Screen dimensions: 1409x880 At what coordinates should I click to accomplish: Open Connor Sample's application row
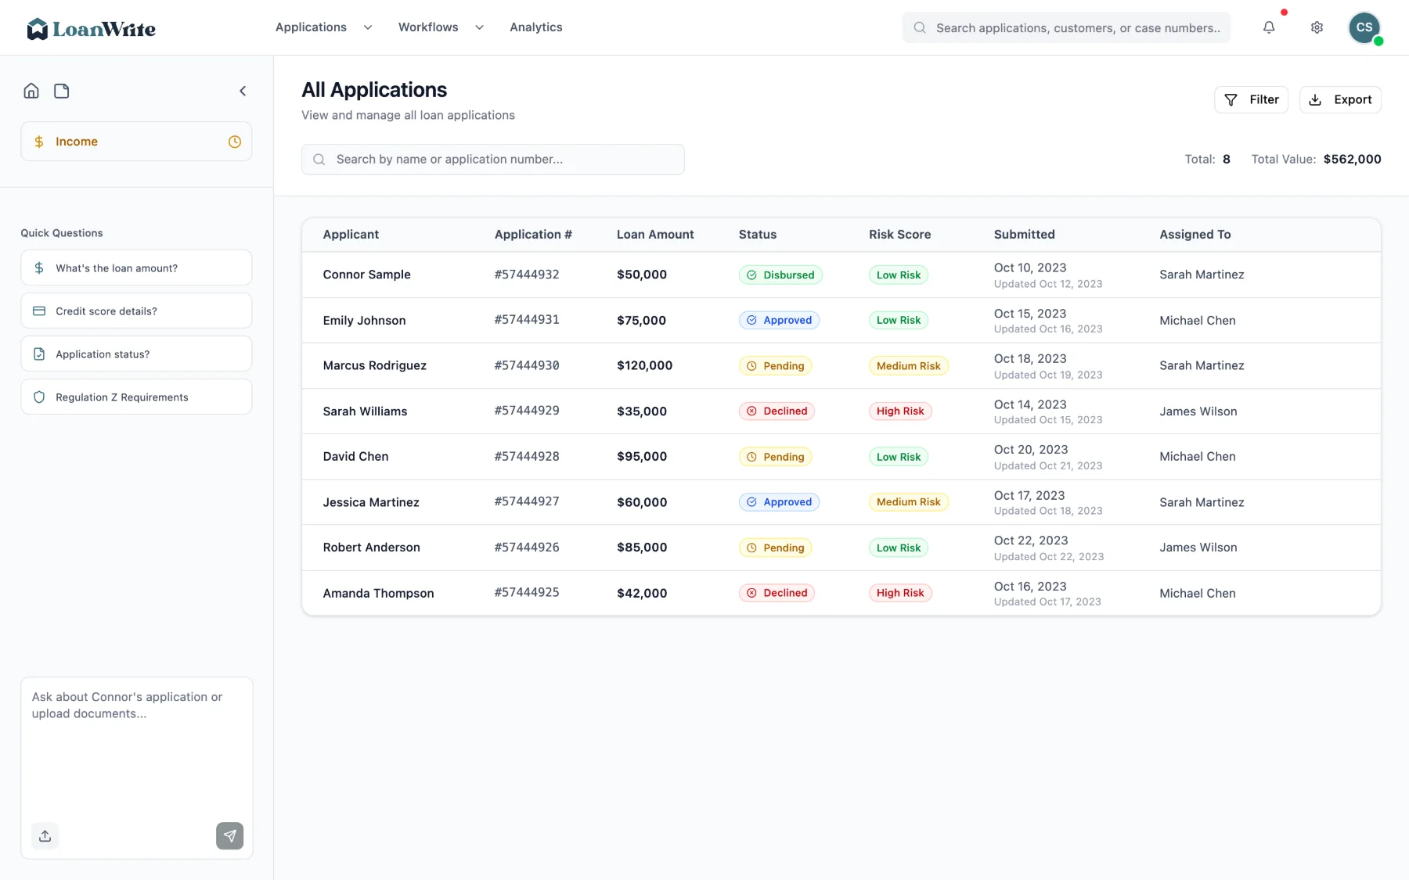pos(841,275)
